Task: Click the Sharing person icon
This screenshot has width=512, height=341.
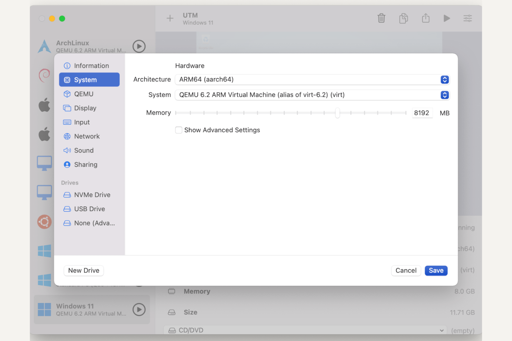Action: click(67, 165)
